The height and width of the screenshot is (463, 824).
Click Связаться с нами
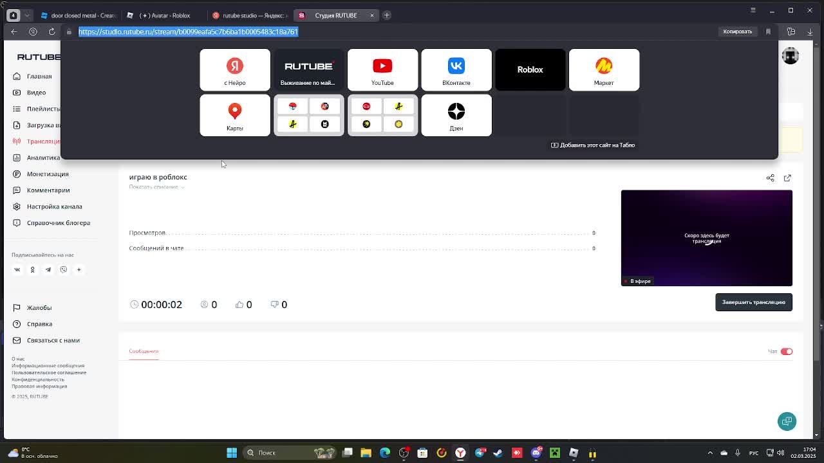tap(53, 340)
